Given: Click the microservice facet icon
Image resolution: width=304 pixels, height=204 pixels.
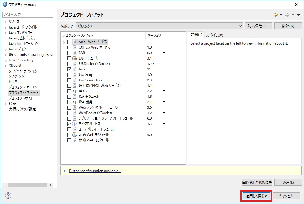Looking at the screenshot, I should tap(75, 124).
